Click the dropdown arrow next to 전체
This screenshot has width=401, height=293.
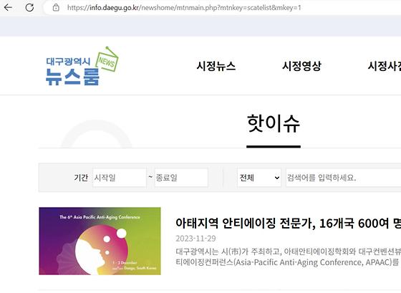point(276,178)
